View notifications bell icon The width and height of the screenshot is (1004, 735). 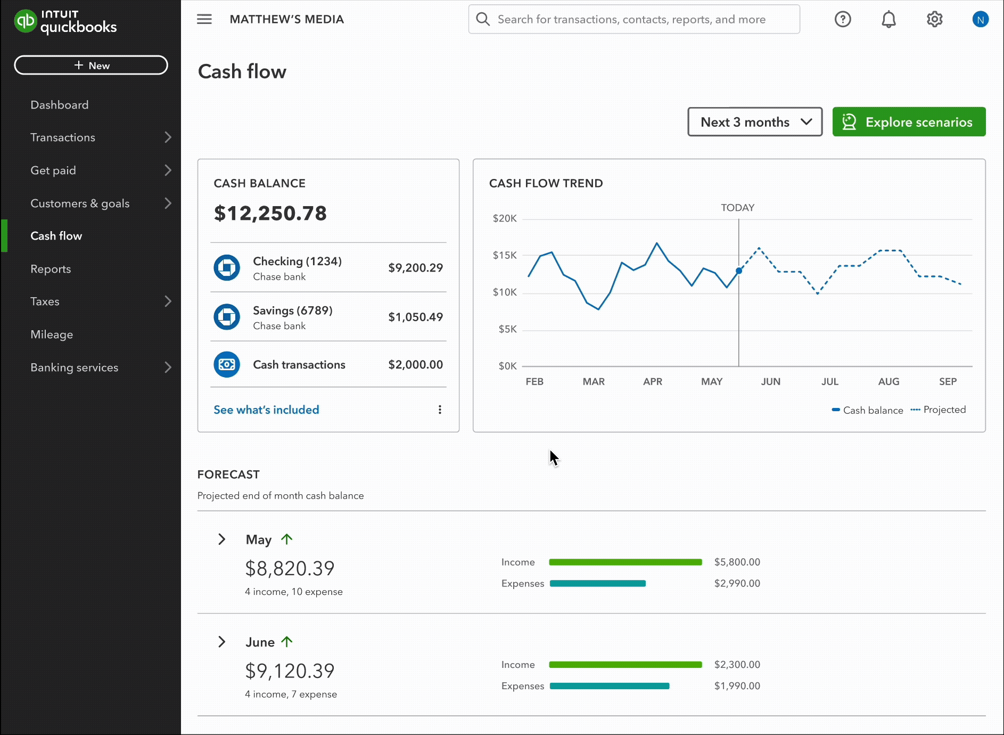(888, 19)
